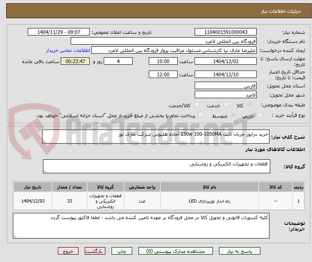Image resolution: width=312 pixels, height=262 pixels.
Task: Click the deadline time field 10:00
Action: coord(163,61)
